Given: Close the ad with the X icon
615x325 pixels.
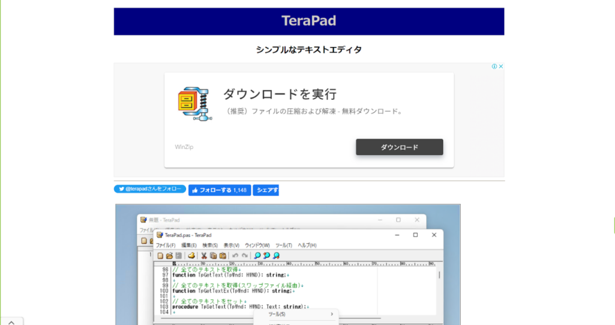Looking at the screenshot, I should pos(501,66).
